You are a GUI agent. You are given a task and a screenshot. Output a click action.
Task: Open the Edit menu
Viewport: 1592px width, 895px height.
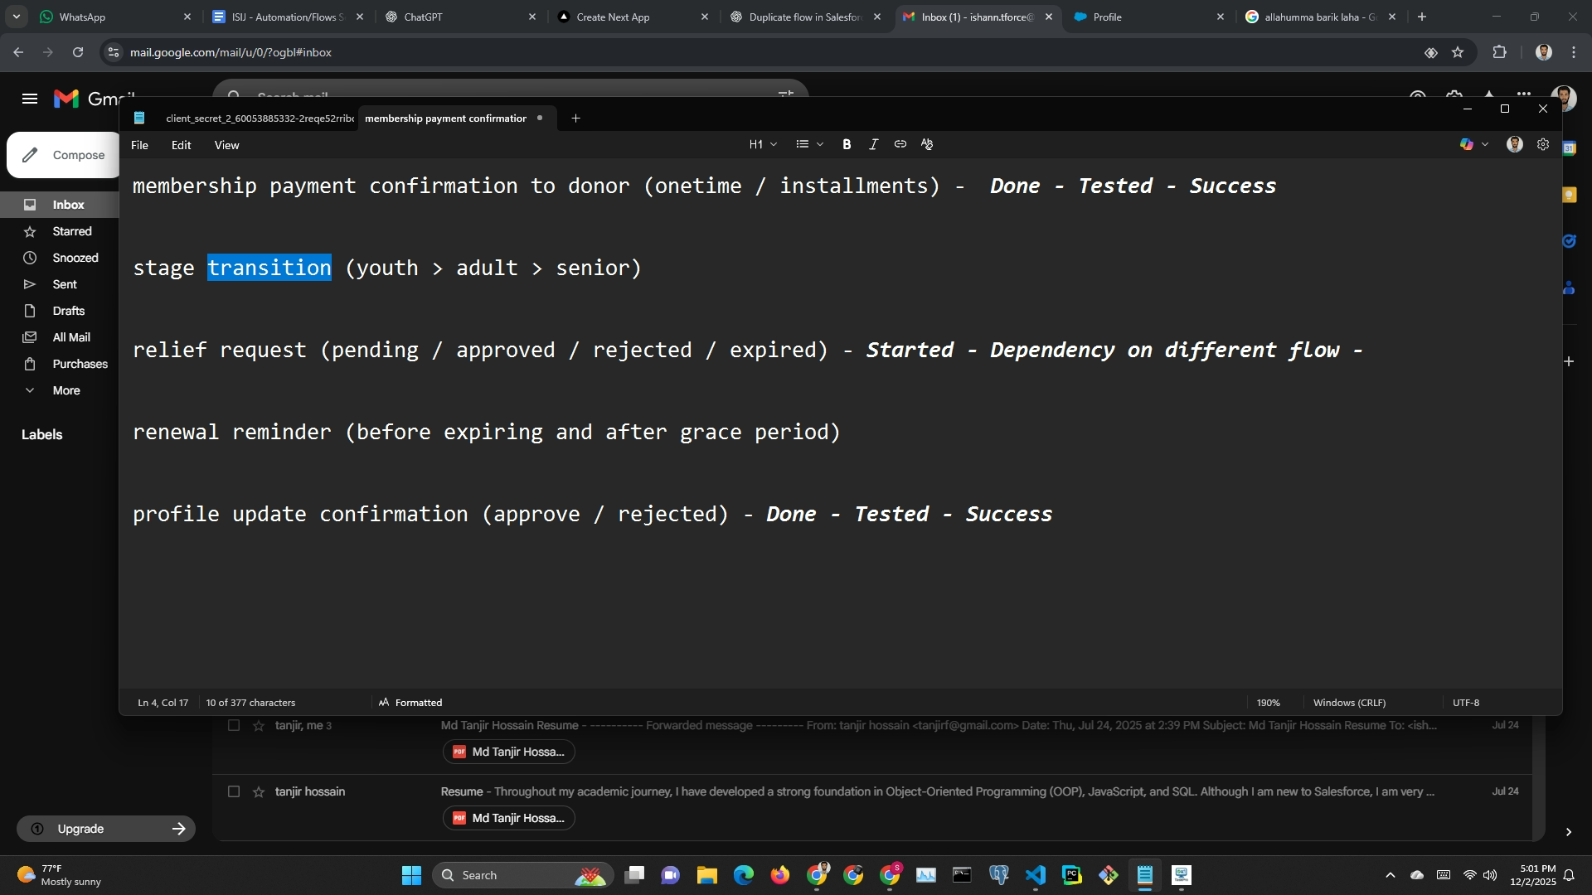(x=181, y=145)
